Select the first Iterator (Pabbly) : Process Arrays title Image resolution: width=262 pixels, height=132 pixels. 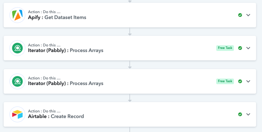(66, 50)
